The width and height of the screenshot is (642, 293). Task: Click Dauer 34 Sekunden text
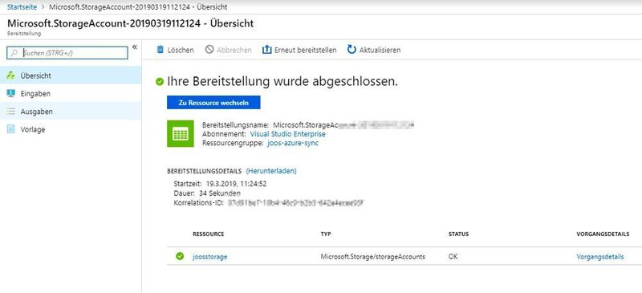tap(207, 193)
